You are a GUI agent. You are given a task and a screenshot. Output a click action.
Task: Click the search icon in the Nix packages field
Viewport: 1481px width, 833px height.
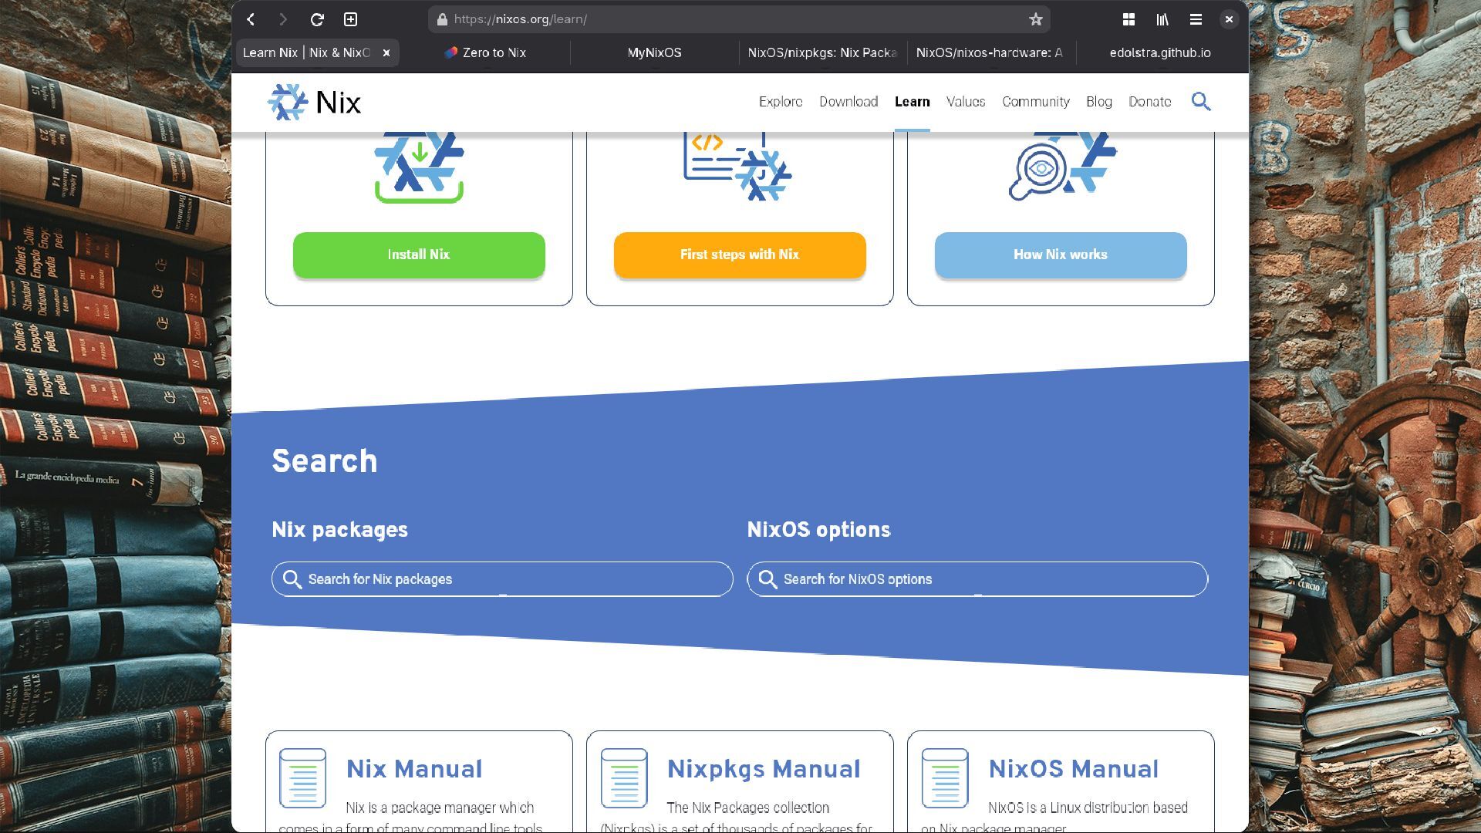(x=292, y=579)
